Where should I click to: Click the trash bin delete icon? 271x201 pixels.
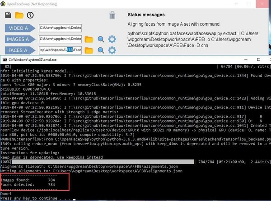point(112,15)
